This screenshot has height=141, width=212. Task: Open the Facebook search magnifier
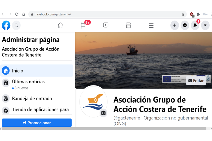[16, 25]
